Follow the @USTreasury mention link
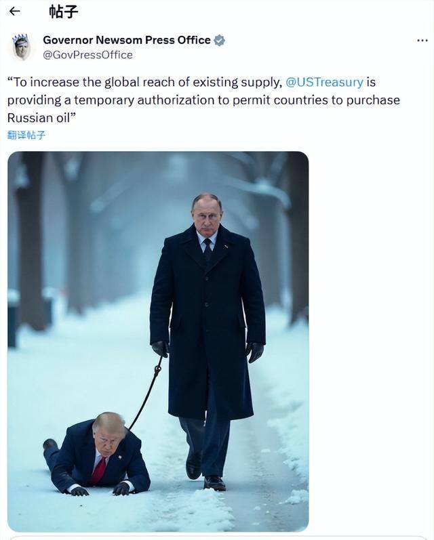This screenshot has width=434, height=540. pos(324,82)
